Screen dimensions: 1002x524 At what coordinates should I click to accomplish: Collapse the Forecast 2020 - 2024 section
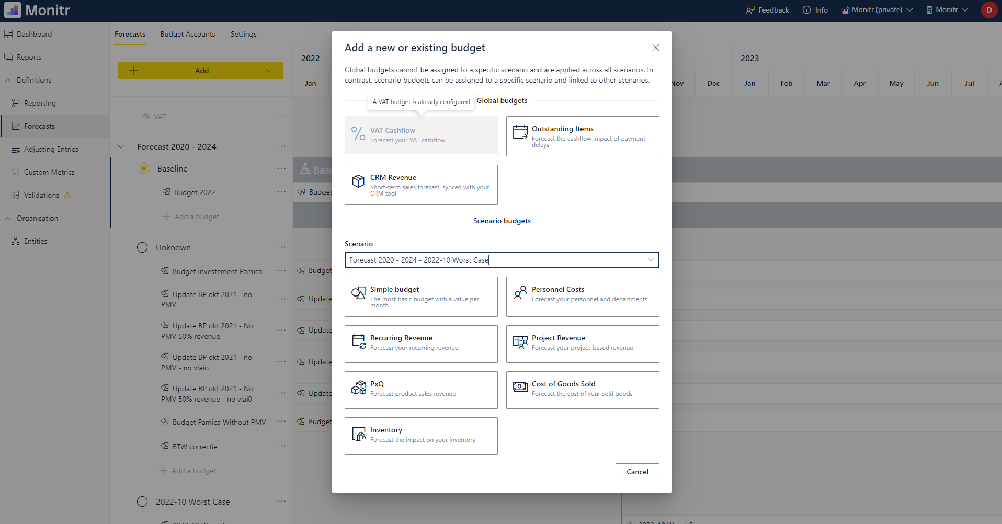point(121,146)
